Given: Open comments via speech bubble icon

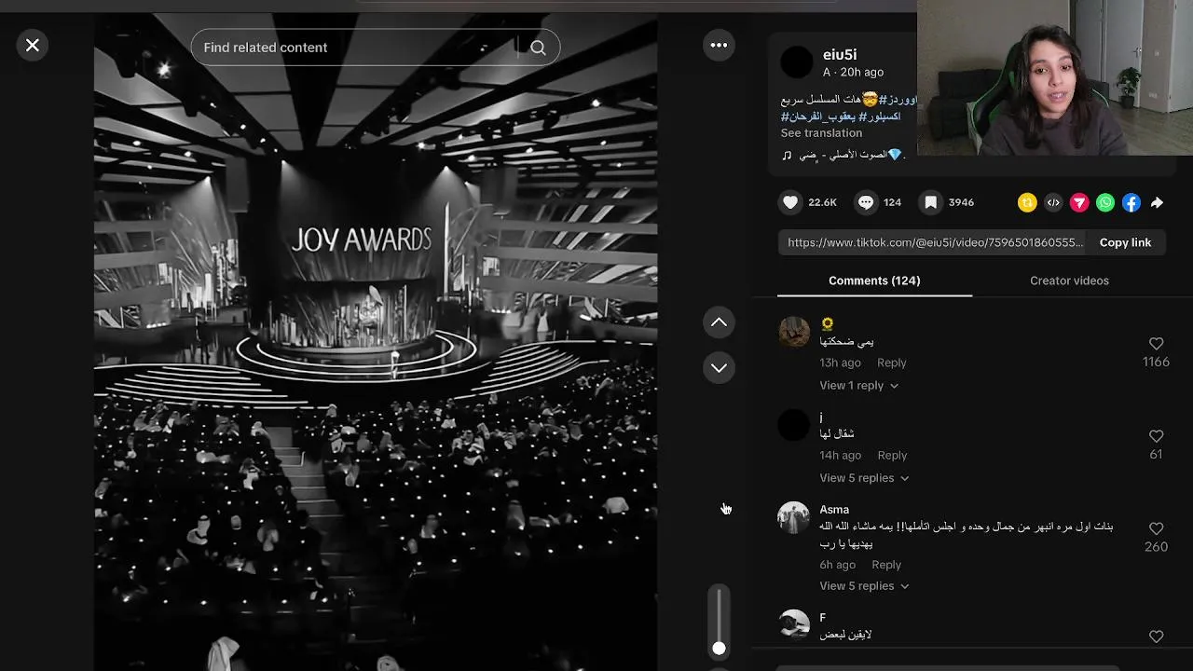Looking at the screenshot, I should click(866, 202).
